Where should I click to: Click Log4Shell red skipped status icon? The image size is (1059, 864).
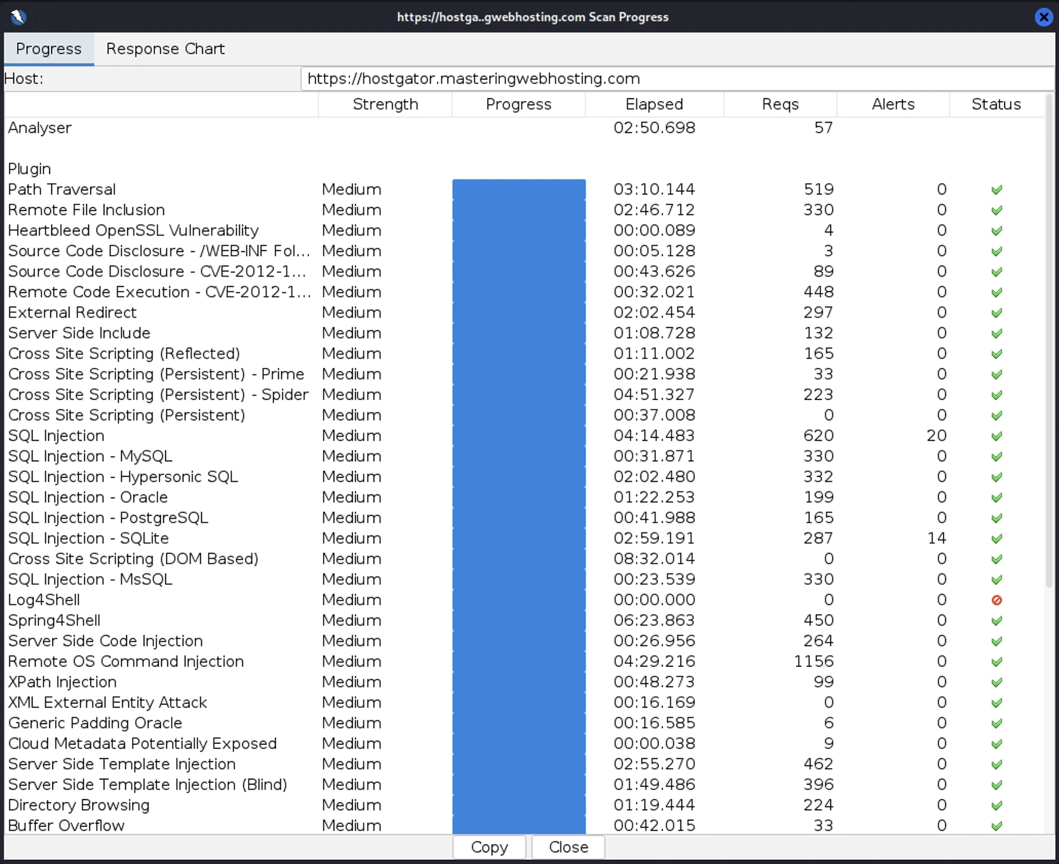pyautogui.click(x=996, y=600)
